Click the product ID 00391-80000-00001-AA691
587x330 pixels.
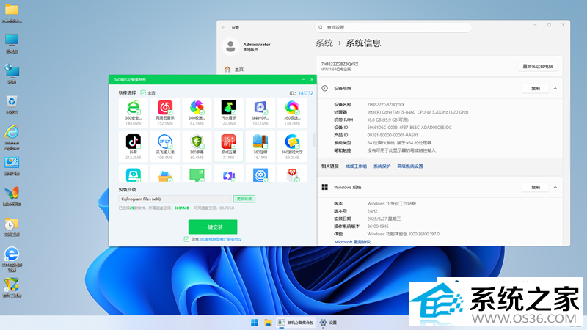393,135
